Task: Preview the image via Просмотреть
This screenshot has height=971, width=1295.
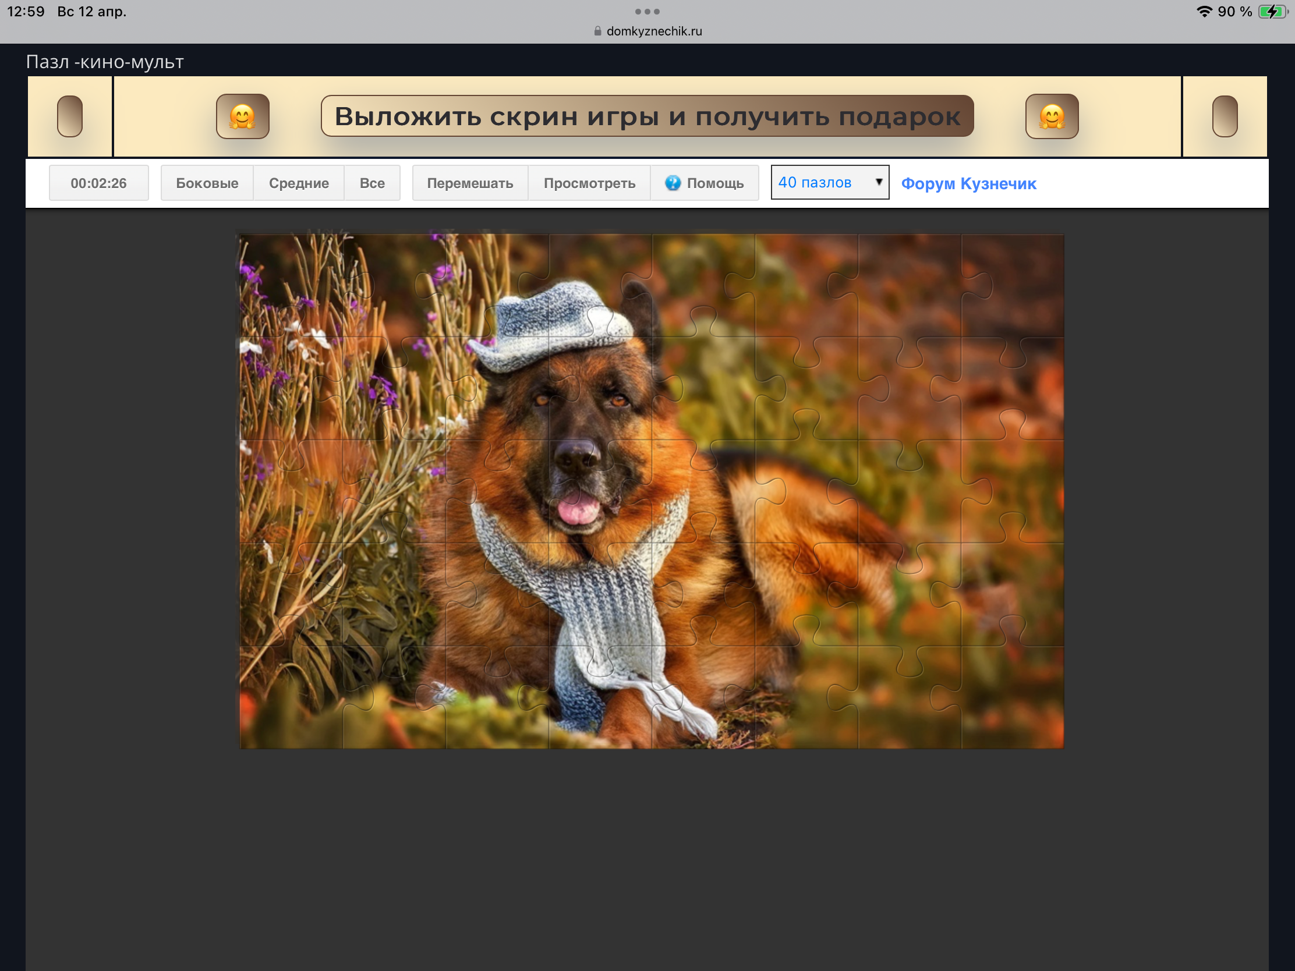Action: (x=589, y=183)
